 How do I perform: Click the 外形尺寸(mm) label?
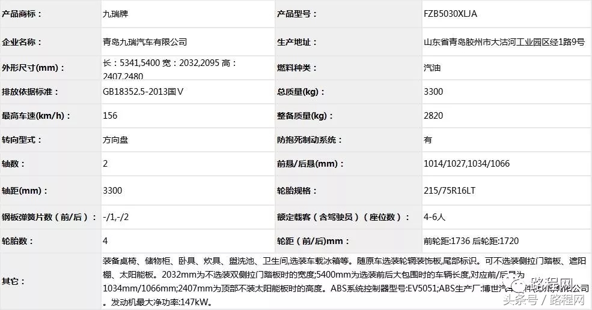click(x=33, y=68)
